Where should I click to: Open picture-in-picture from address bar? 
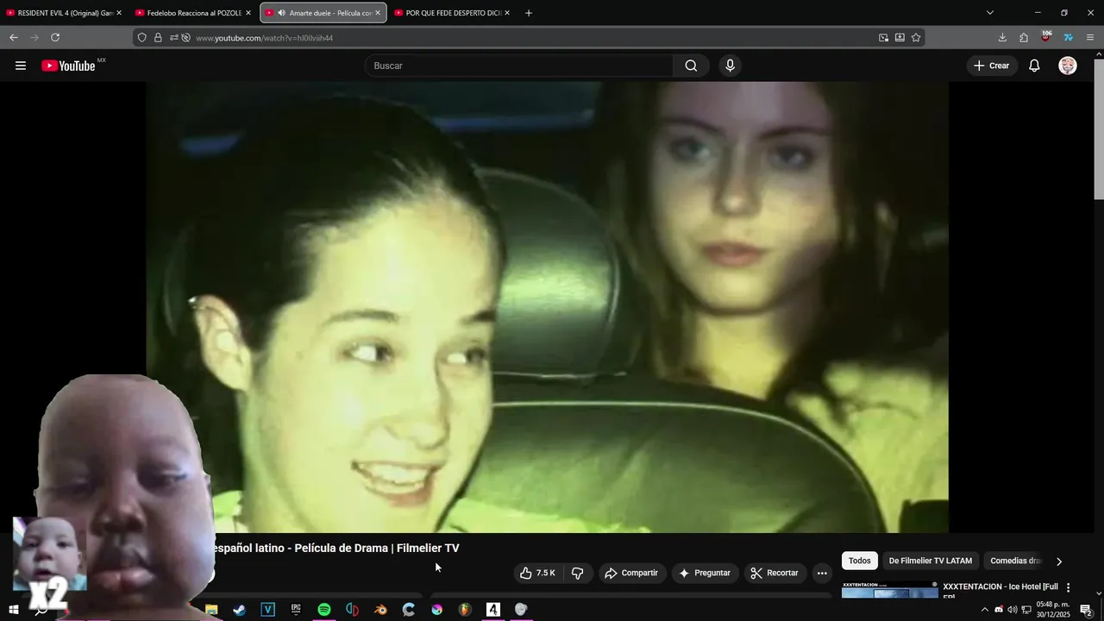(883, 38)
